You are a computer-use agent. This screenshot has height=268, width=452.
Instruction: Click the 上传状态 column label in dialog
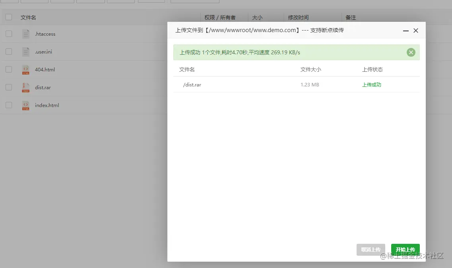[x=372, y=69]
